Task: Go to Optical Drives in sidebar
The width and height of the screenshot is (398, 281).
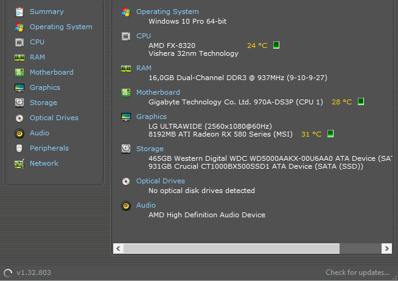Action: pyautogui.click(x=54, y=118)
